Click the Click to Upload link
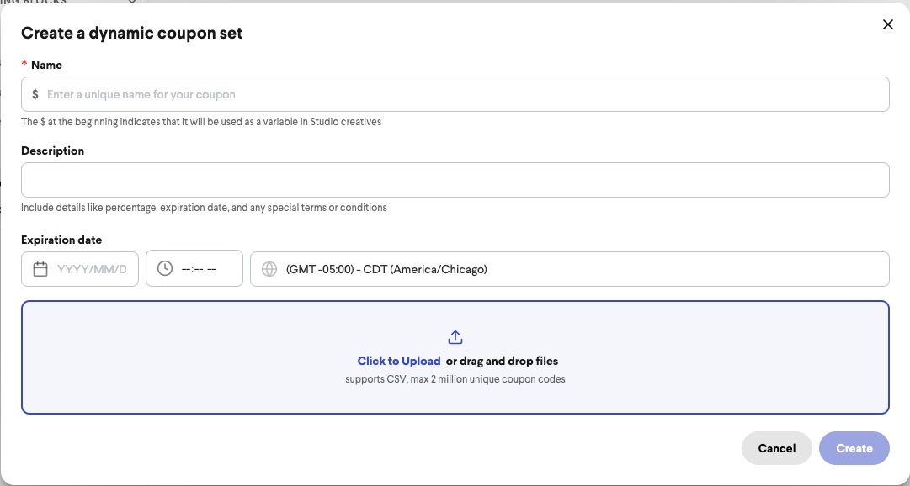The width and height of the screenshot is (910, 486). click(x=399, y=361)
